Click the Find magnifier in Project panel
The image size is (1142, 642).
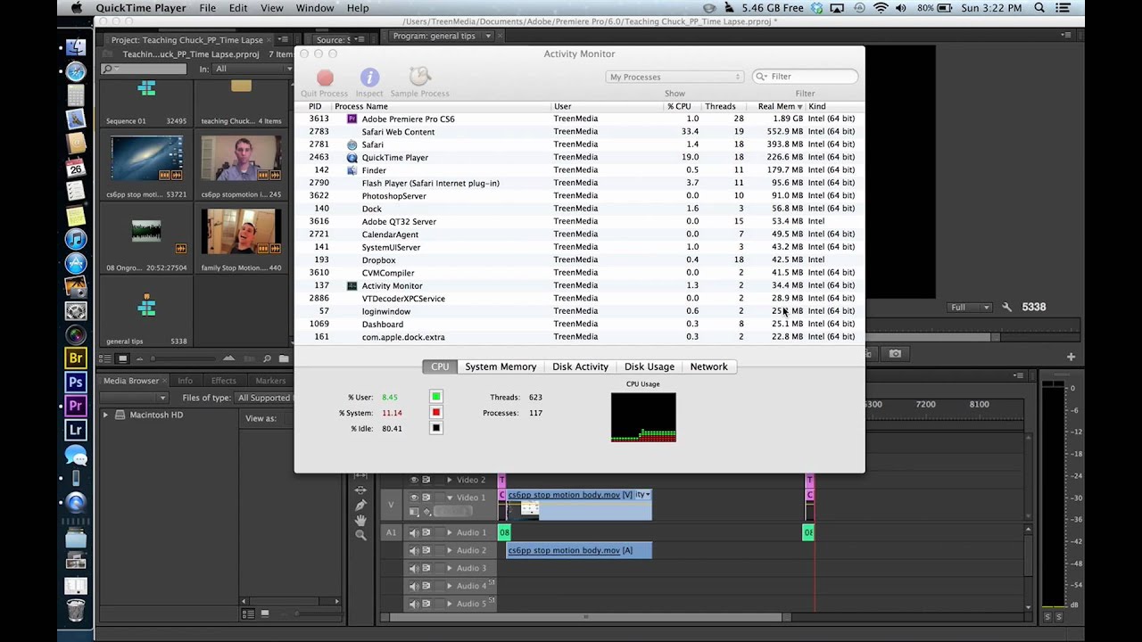coord(267,358)
